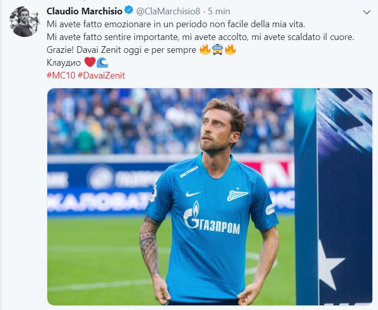The width and height of the screenshot is (378, 310).
Task: Open the attached photo of the player
Action: coord(210,197)
